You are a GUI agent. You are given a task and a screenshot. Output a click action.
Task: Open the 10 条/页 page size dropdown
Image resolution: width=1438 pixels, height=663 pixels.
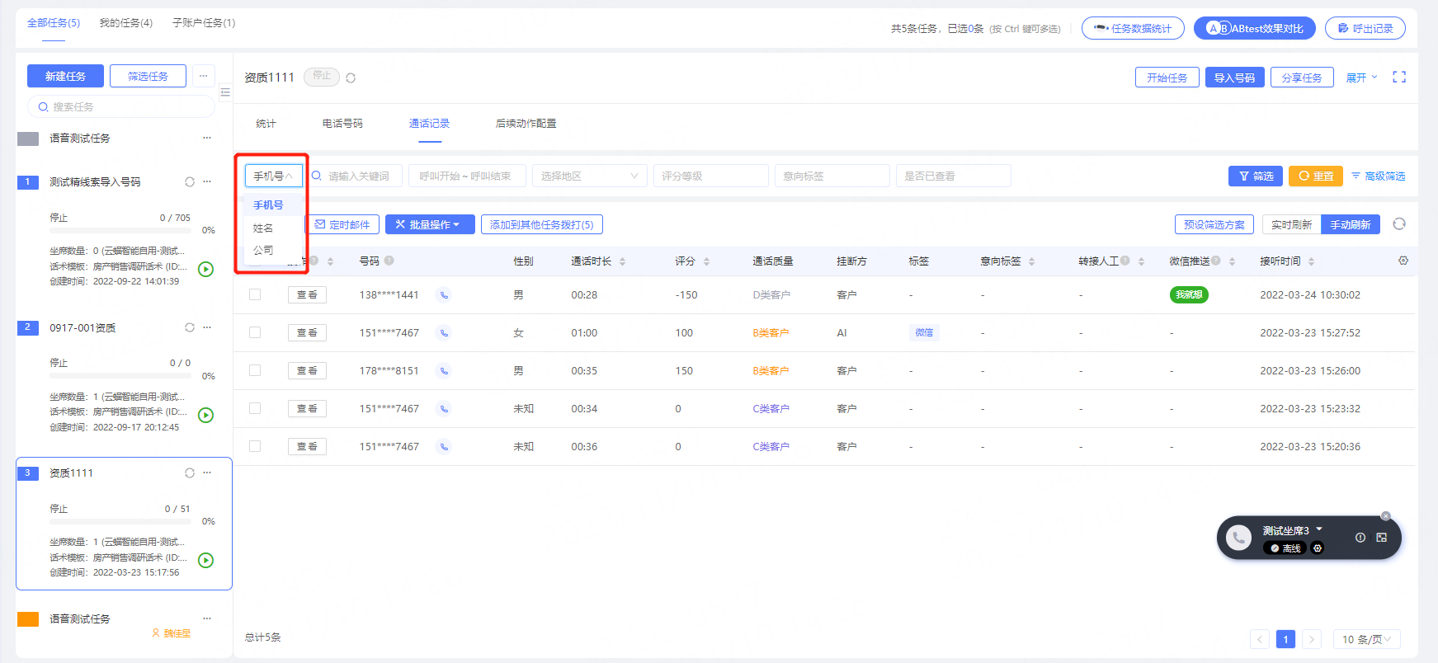1366,639
